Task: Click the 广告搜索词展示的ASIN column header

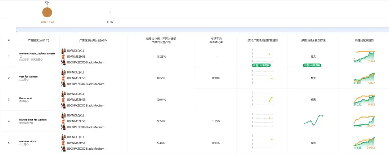Action: [93, 40]
